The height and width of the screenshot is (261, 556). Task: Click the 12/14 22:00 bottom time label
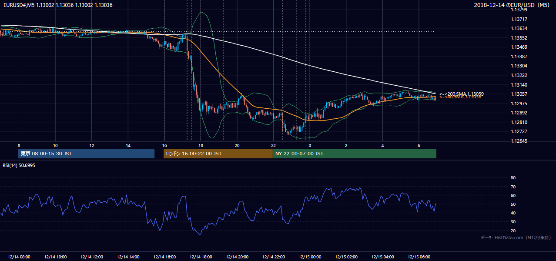(x=273, y=257)
